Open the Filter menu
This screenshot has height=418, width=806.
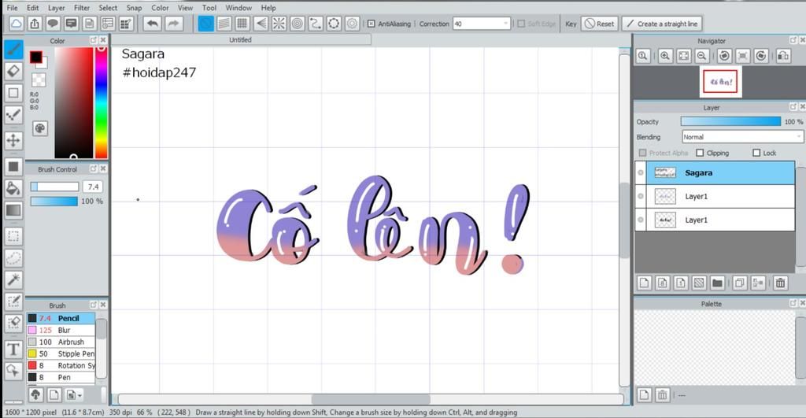(81, 8)
